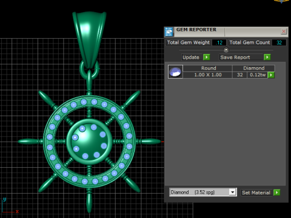The image size is (291, 218).
Task: Select the center hub dome of the wheel
Action: point(89,142)
